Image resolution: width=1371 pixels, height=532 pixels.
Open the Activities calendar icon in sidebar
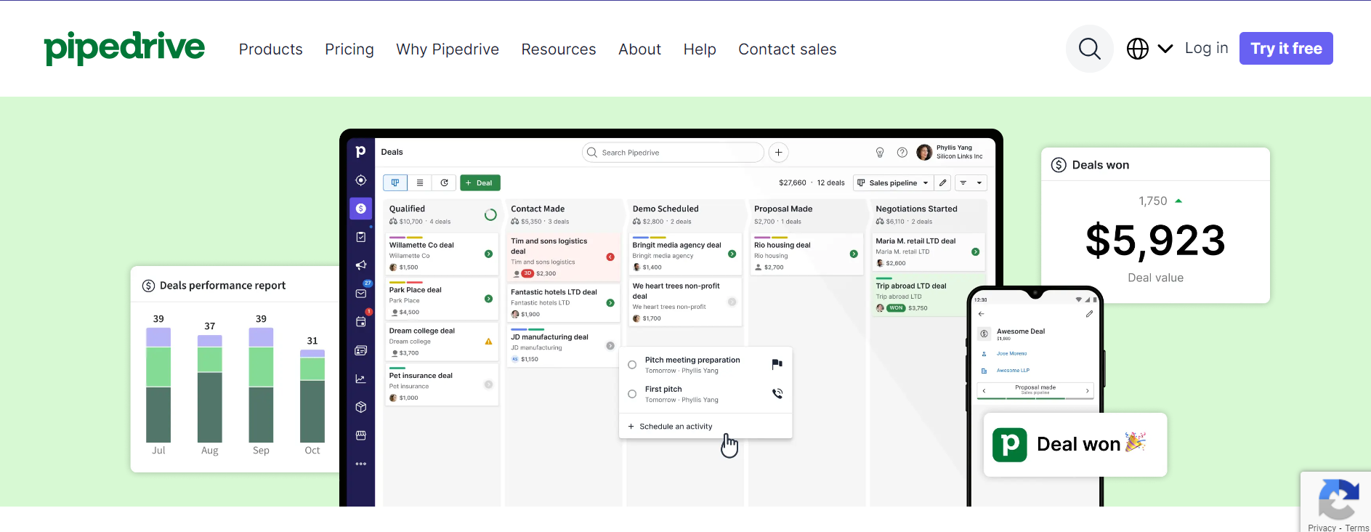point(360,322)
